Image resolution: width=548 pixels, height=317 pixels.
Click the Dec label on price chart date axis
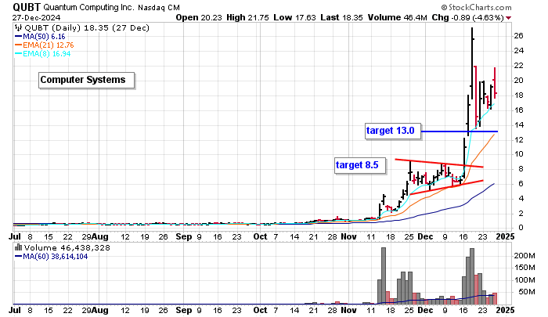[x=425, y=237]
